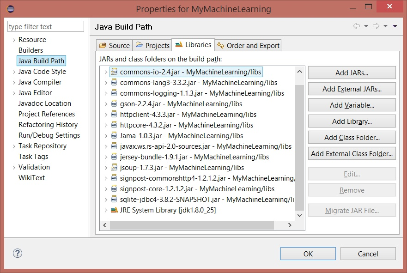This screenshot has width=407, height=273.
Task: Click the back navigation arrow icon
Action: coord(357,26)
